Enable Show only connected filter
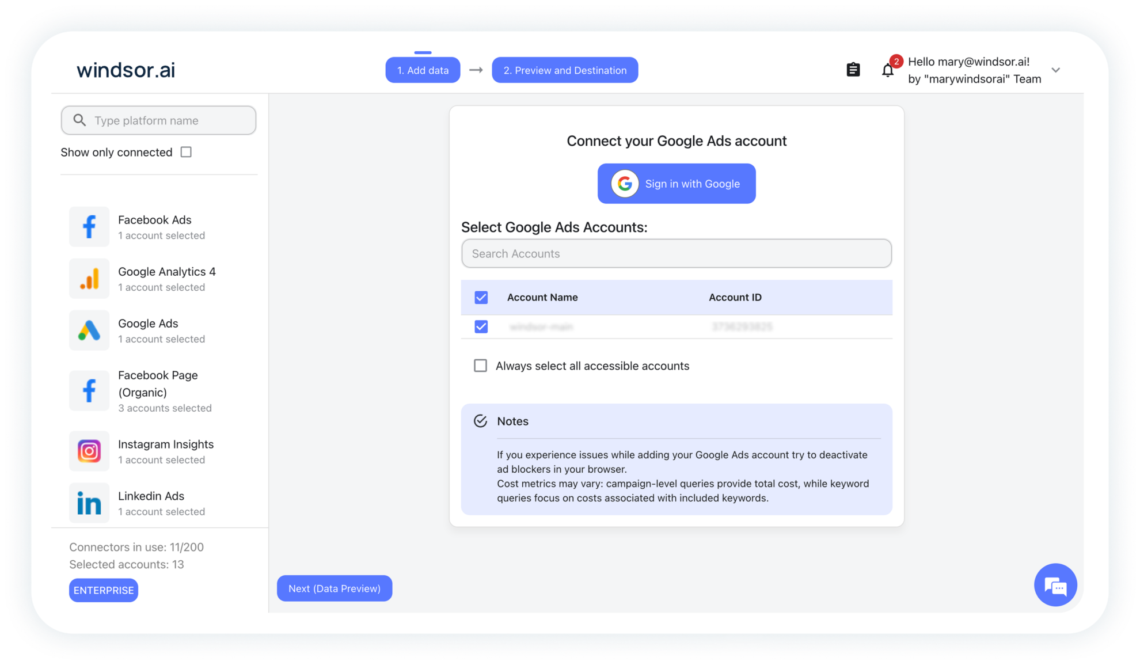This screenshot has height=665, width=1140. [x=185, y=151]
